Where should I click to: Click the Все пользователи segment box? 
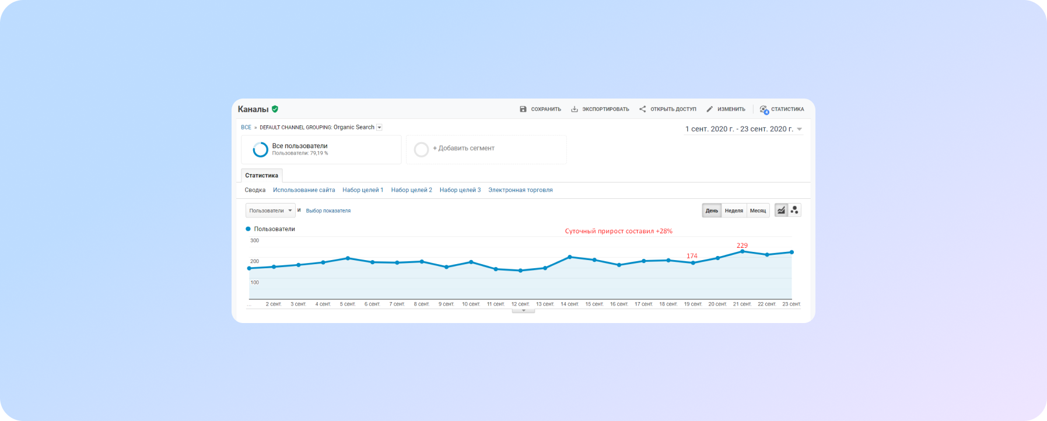[321, 149]
